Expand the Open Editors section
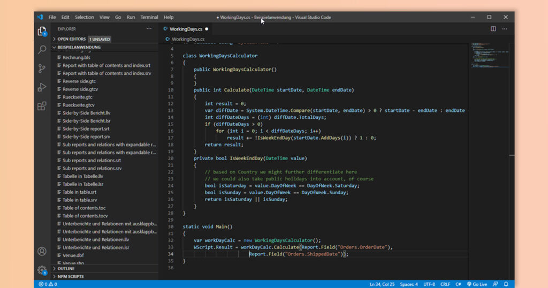 coord(71,39)
